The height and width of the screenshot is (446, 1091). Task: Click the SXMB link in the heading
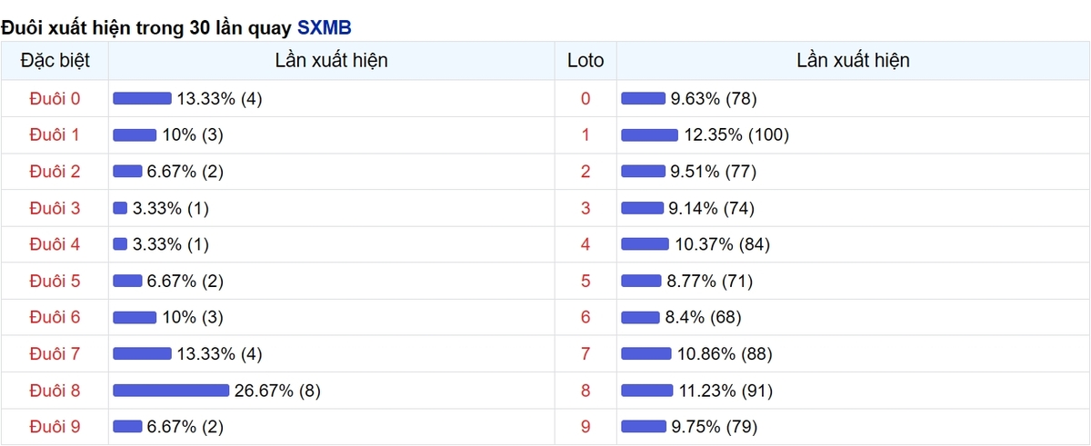coord(324,28)
